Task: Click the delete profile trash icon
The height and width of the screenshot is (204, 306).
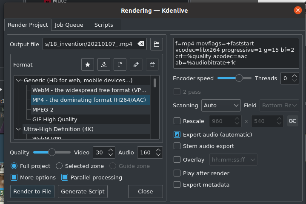Action: point(152,64)
